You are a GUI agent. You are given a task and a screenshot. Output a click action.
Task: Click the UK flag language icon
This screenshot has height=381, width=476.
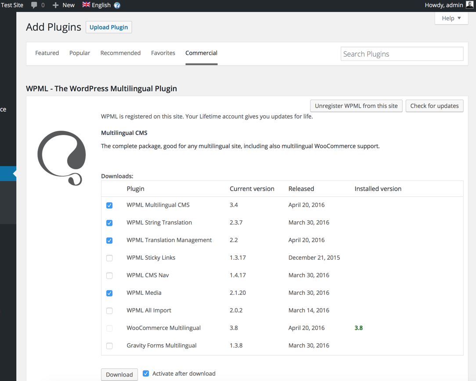click(86, 4)
